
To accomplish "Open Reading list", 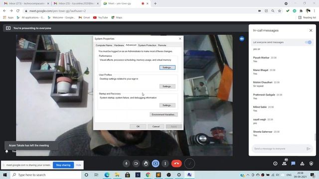I will coord(307,17).
